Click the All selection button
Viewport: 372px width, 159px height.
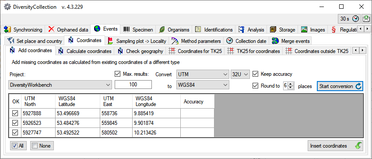coord(18,146)
